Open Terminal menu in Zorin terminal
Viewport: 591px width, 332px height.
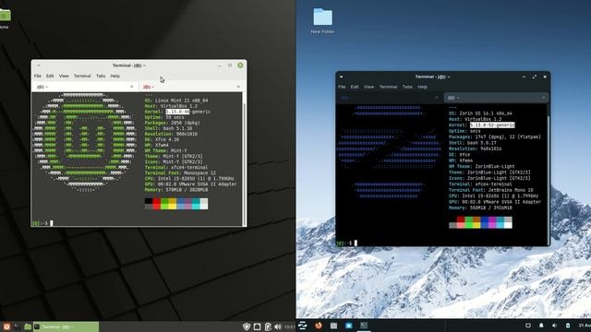pyautogui.click(x=388, y=87)
